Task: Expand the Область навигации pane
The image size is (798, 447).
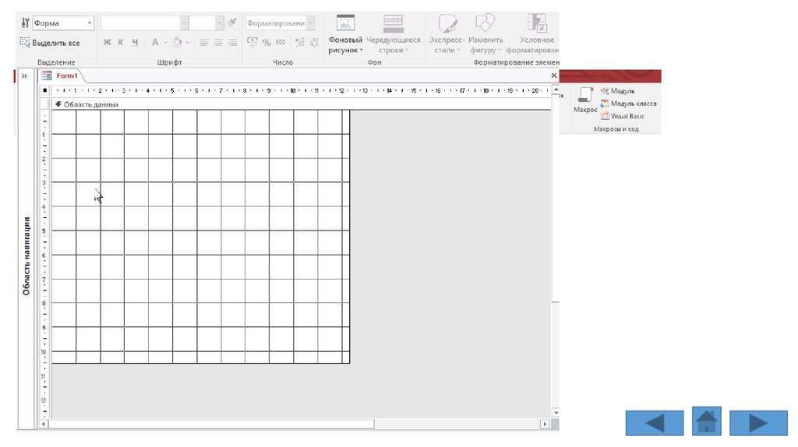Action: (x=24, y=76)
